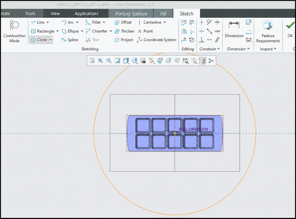
Task: Click the Project tool
Action: pyautogui.click(x=124, y=40)
